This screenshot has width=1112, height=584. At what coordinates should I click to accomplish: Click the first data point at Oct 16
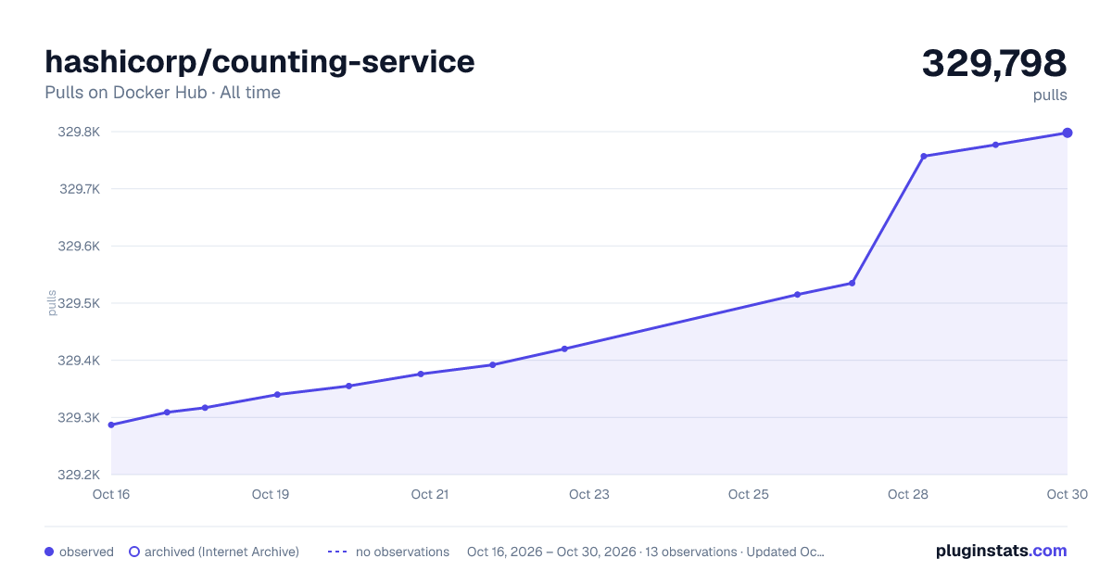click(111, 425)
